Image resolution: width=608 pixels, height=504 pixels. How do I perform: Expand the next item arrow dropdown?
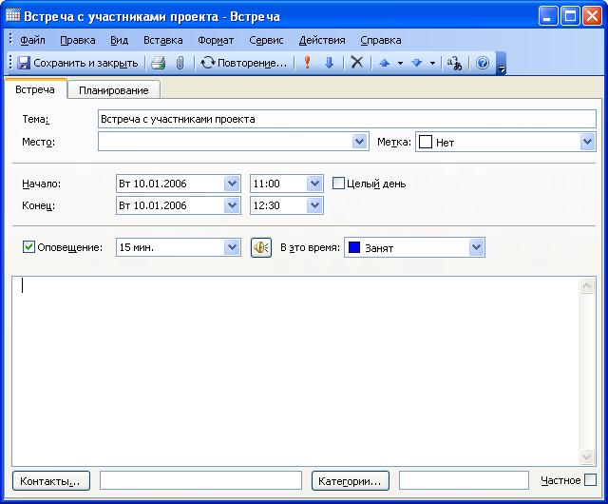[x=432, y=63]
